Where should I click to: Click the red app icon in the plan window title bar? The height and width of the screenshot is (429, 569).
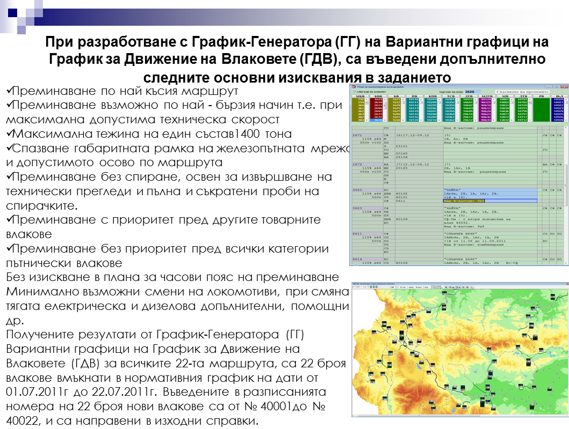[x=353, y=87]
